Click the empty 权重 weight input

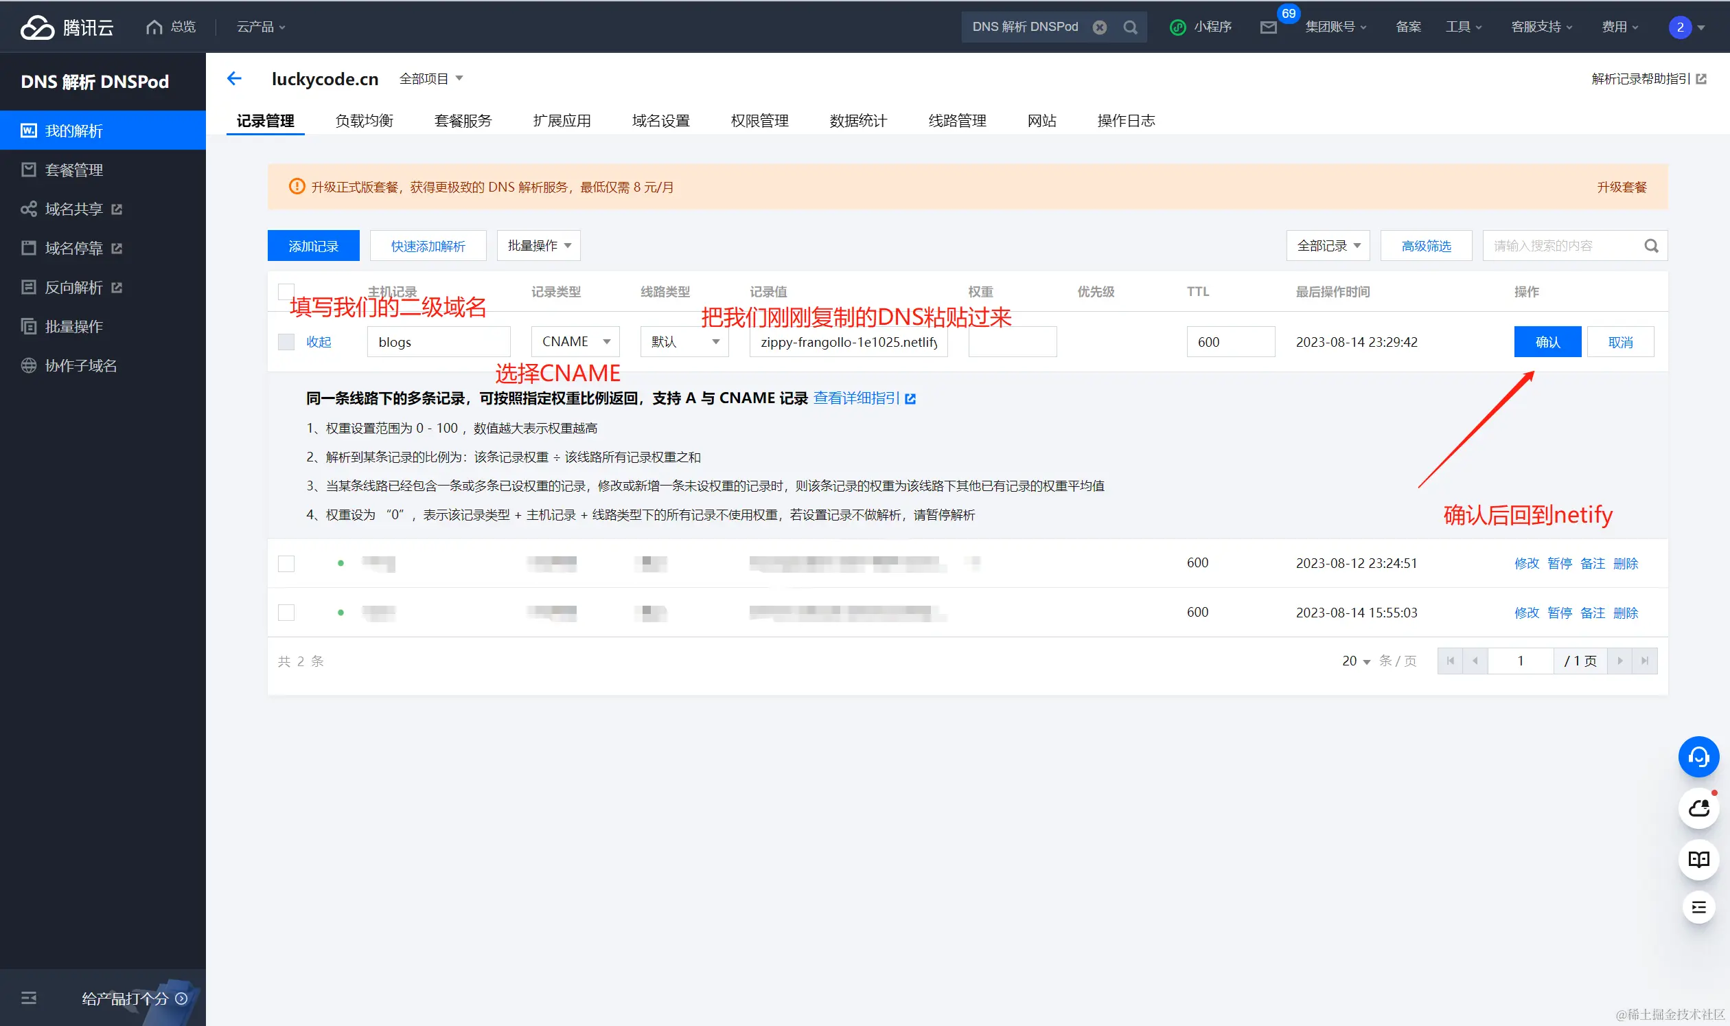[1013, 341]
